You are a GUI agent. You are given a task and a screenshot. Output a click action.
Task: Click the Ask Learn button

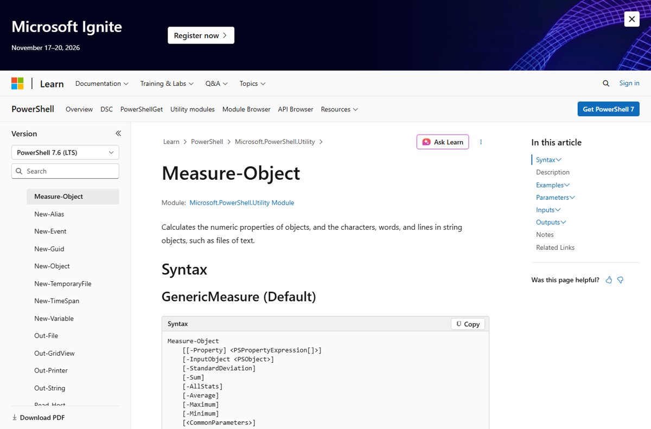tap(443, 142)
